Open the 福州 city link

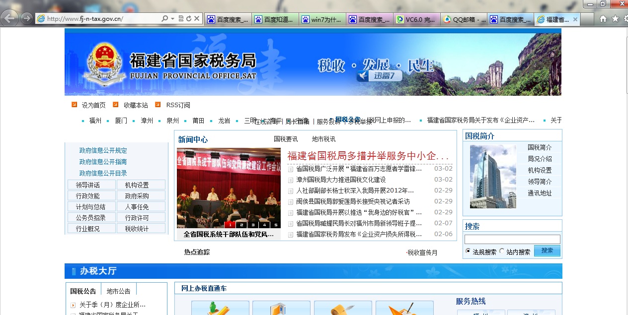[95, 121]
